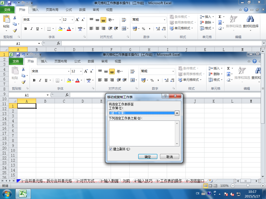Viewport: 266px width, 199px height.
Task: Click save icon in inner window toolbar
Action: tap(18, 54)
